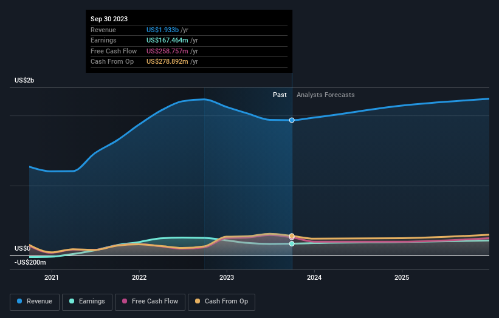Toggle the Cash From Op legend button
The height and width of the screenshot is (318, 499).
tap(221, 302)
